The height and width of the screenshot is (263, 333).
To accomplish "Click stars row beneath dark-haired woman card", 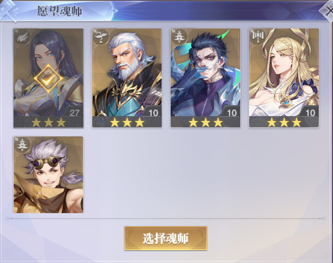I will (48, 122).
